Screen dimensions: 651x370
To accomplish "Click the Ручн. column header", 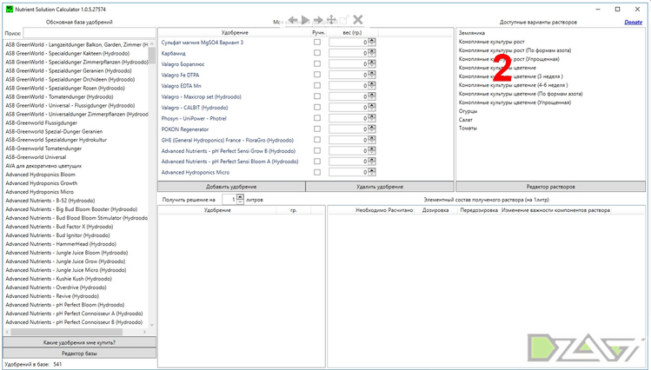I will pyautogui.click(x=318, y=32).
